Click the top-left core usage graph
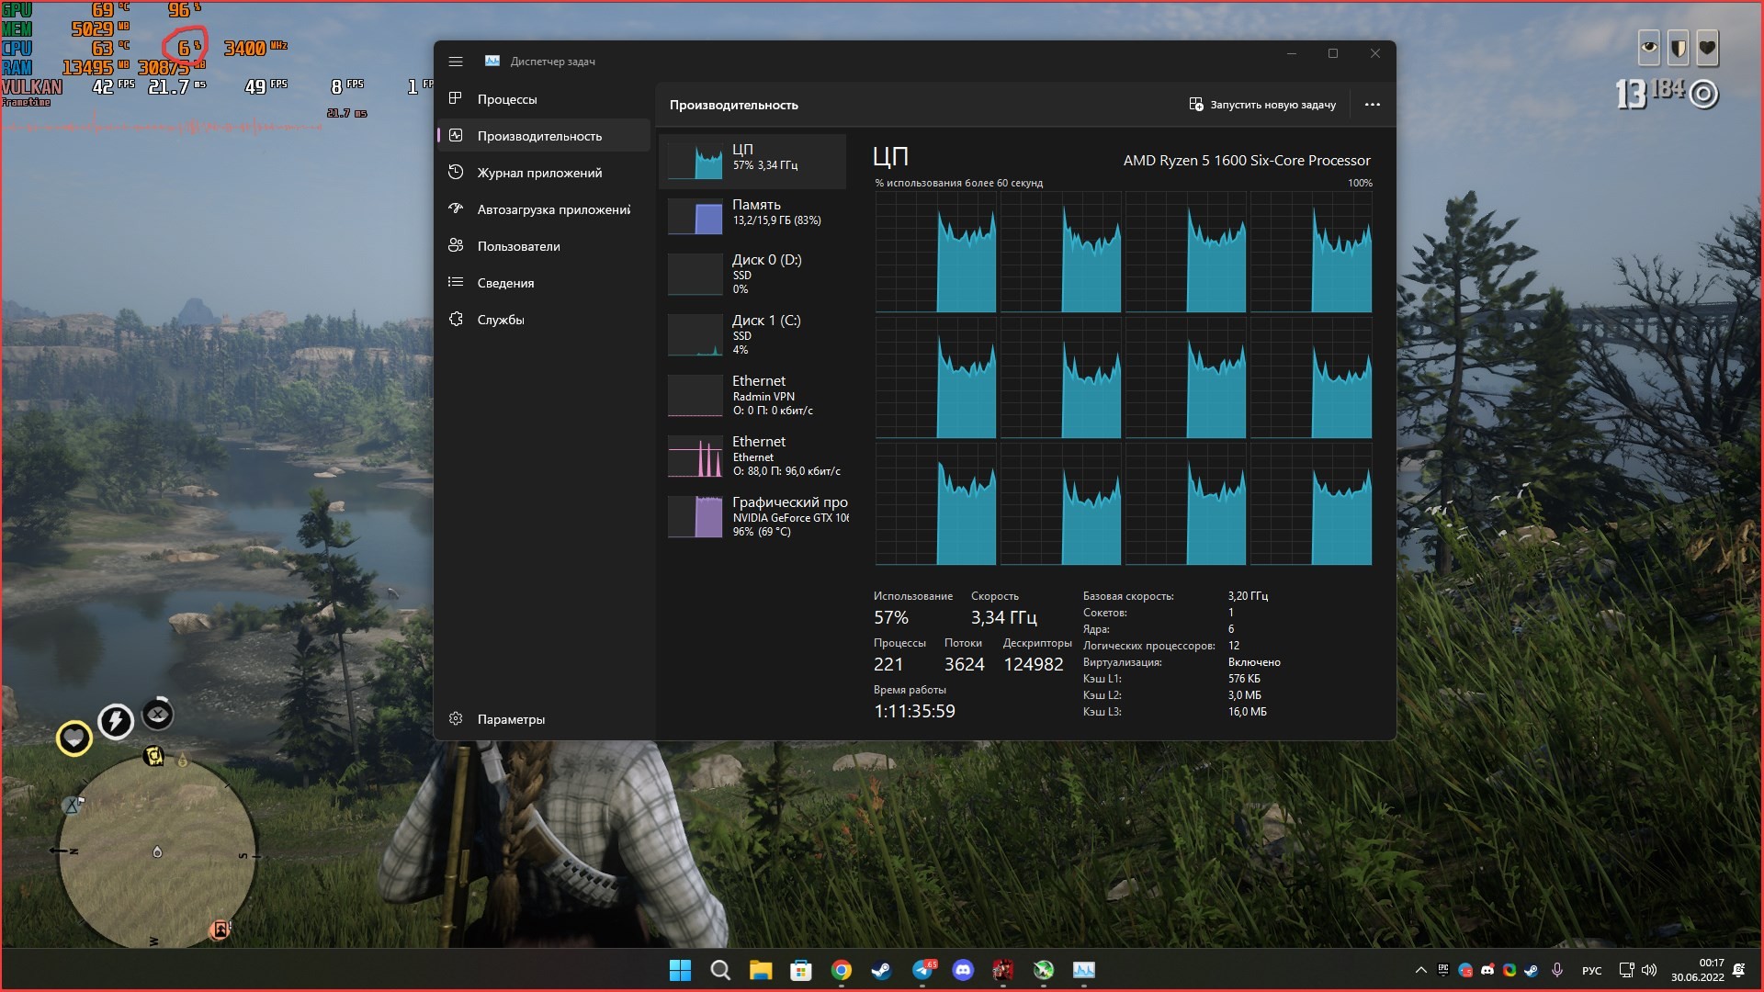 click(935, 253)
